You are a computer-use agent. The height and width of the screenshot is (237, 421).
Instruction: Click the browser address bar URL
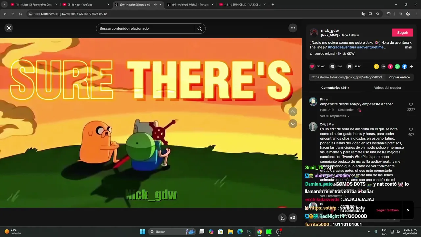tap(70, 14)
